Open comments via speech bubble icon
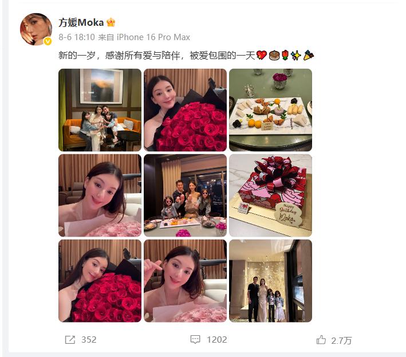The height and width of the screenshot is (357, 406). [x=195, y=339]
